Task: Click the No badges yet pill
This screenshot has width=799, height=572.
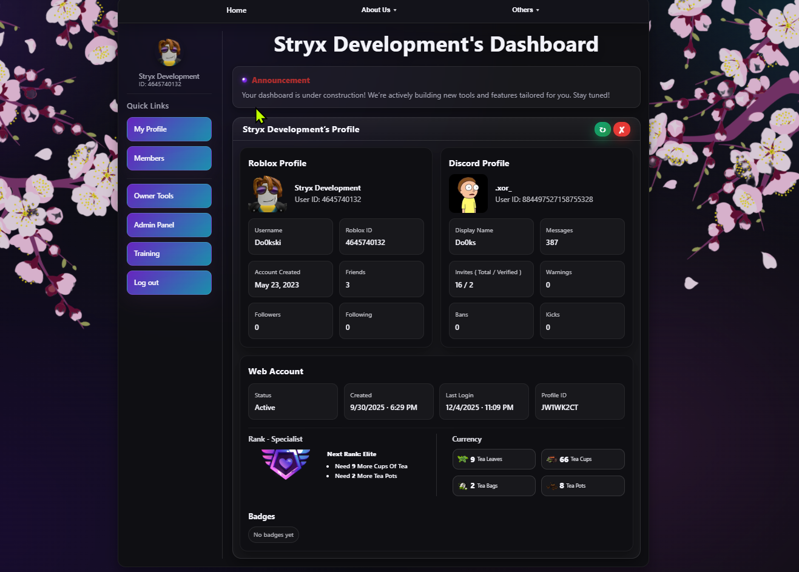Action: (274, 535)
